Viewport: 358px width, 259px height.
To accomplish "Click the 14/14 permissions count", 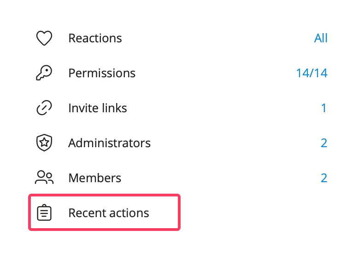I will point(312,73).
